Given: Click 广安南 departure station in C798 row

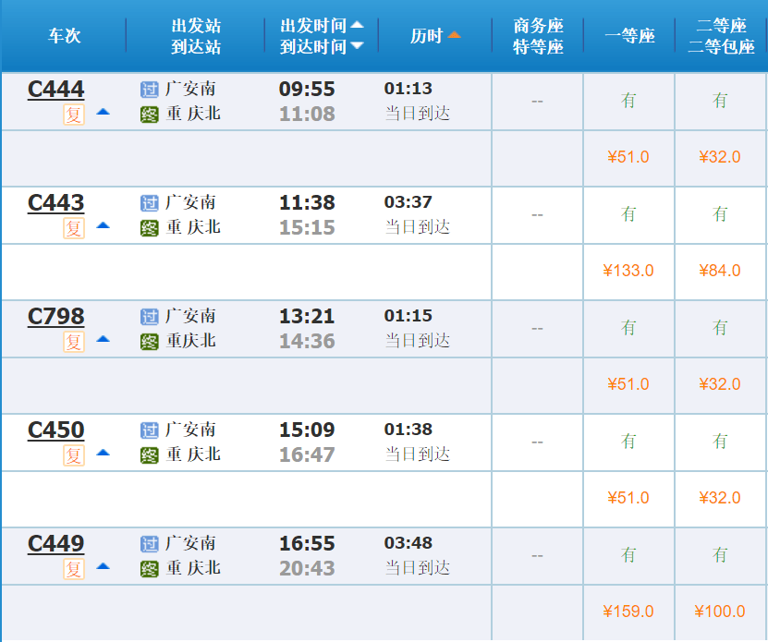Looking at the screenshot, I should click(x=190, y=316).
